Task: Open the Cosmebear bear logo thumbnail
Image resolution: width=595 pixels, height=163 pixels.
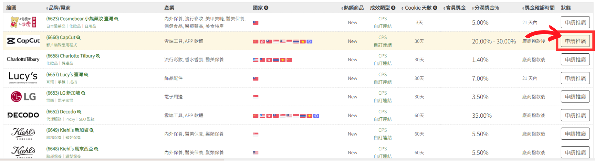Action: tap(23, 22)
